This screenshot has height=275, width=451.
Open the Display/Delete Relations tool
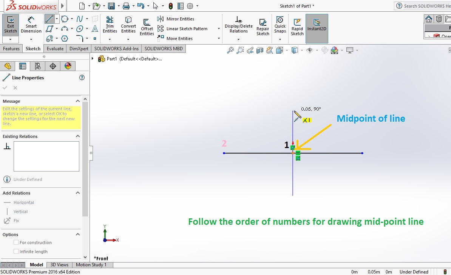pos(238,26)
